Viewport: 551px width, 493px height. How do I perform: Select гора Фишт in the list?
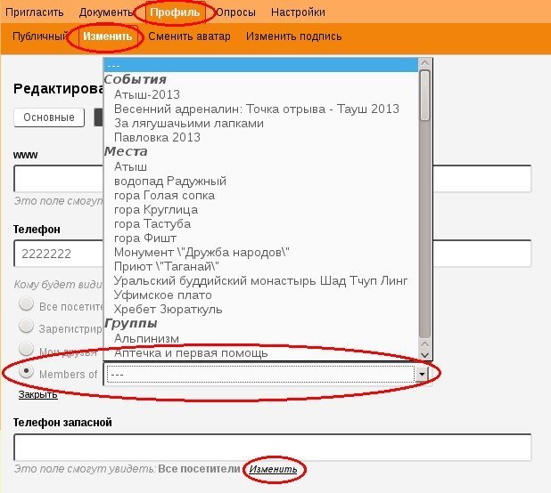point(145,238)
